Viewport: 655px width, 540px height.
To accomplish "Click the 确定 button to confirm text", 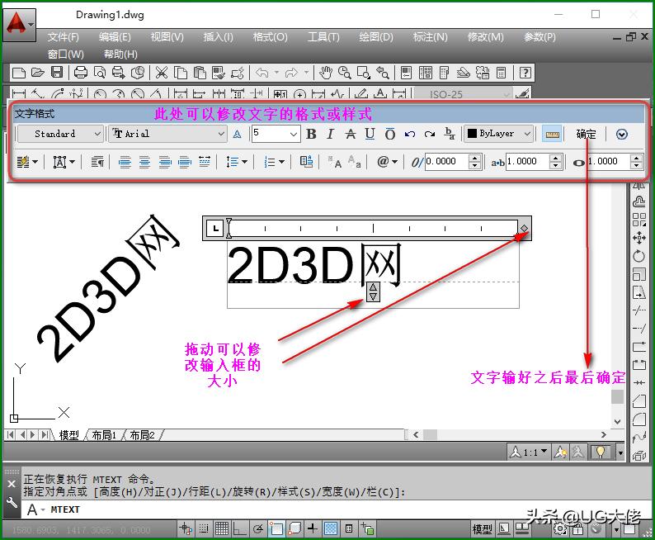I will [x=586, y=134].
